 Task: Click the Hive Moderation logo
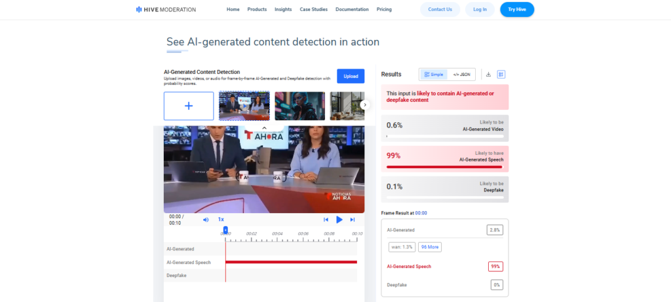(x=166, y=10)
